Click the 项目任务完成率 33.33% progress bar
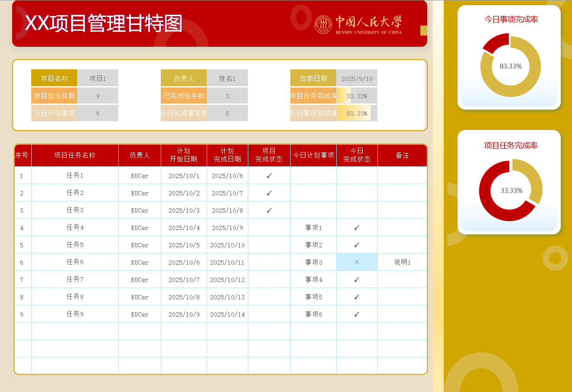Screen dimensions: 572x392 tap(357, 96)
